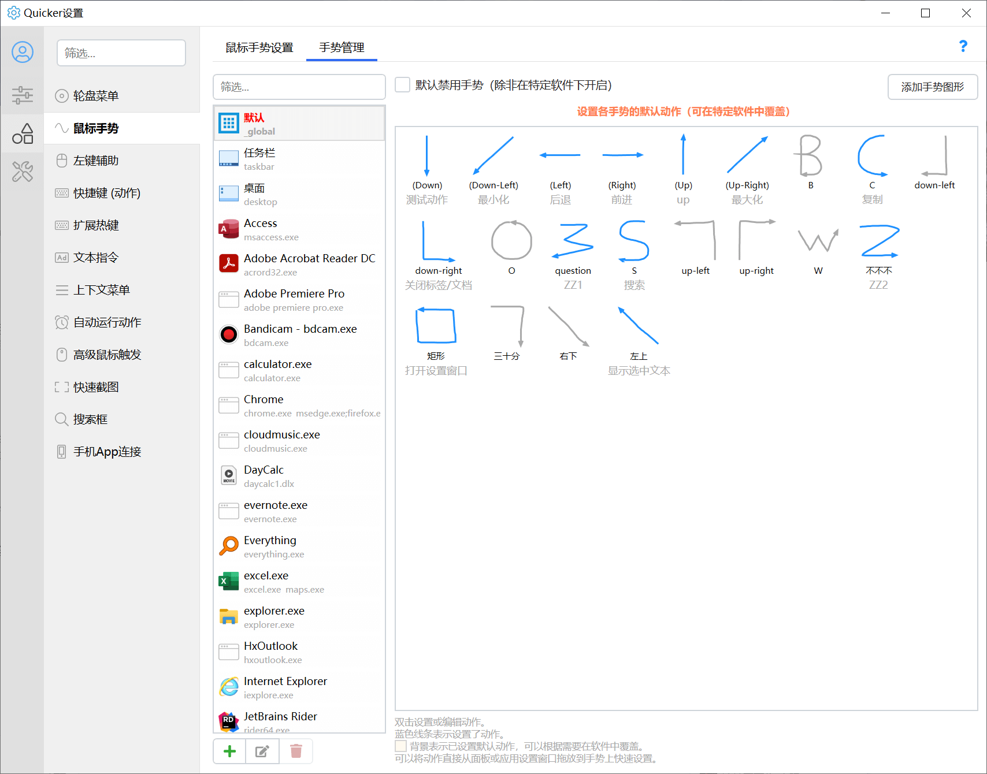
Task: Select explorer.exe entry in app list
Action: [x=299, y=617]
